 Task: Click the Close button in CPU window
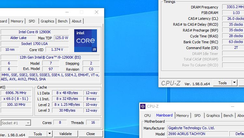(90, 134)
